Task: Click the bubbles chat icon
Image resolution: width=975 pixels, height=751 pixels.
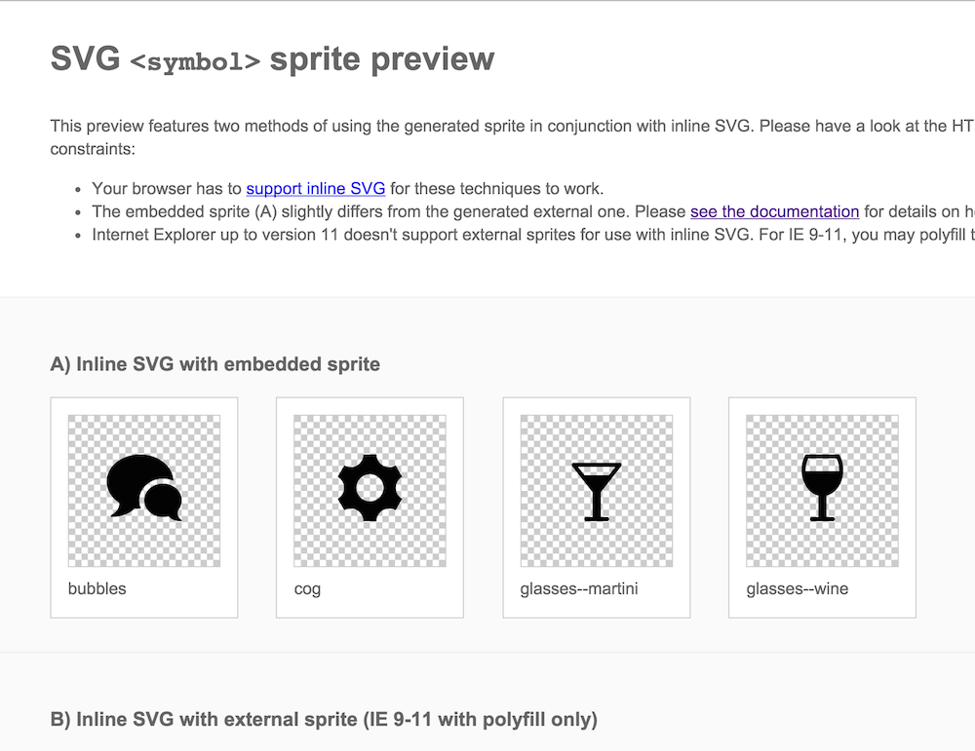Action: click(143, 487)
